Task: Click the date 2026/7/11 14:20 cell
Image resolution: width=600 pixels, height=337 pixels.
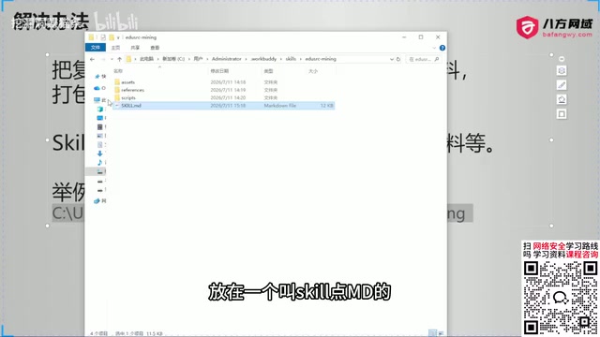Action: (228, 97)
